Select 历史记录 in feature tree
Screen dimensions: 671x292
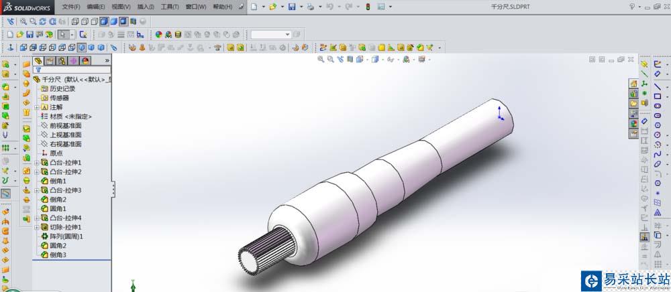(x=62, y=89)
